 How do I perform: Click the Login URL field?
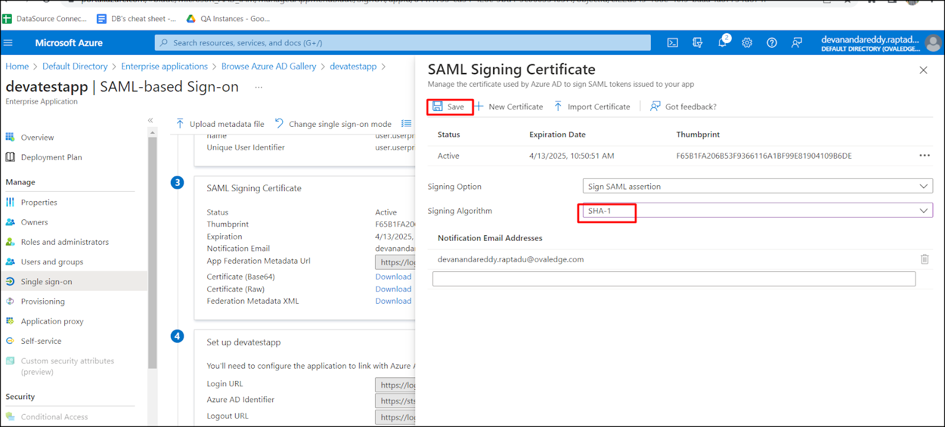coord(395,385)
